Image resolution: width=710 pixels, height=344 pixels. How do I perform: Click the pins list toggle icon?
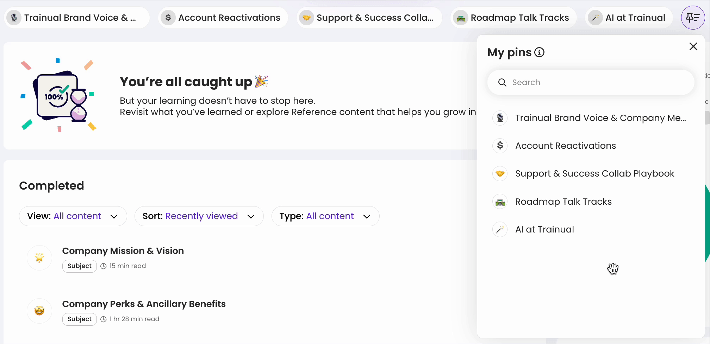[693, 18]
